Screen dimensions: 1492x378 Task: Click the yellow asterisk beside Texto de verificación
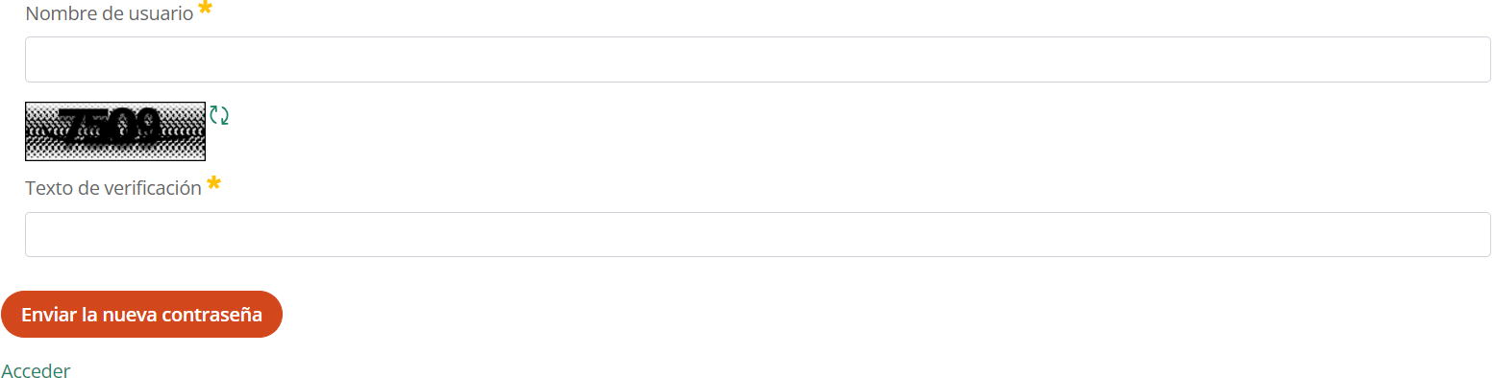pos(213,184)
